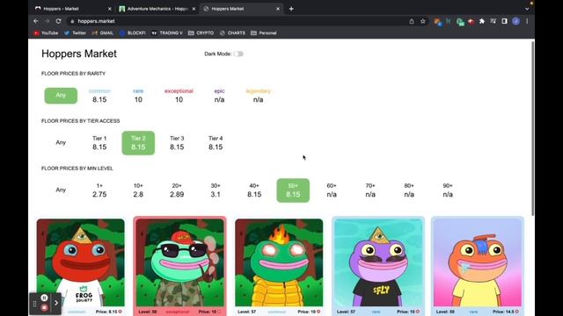Reload the hoppers.market page

(59, 21)
